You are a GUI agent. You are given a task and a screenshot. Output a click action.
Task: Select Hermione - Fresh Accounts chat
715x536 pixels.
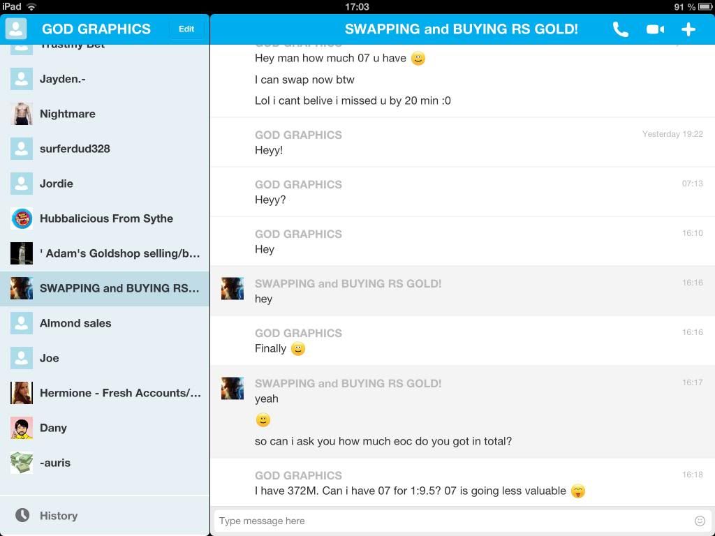point(120,393)
